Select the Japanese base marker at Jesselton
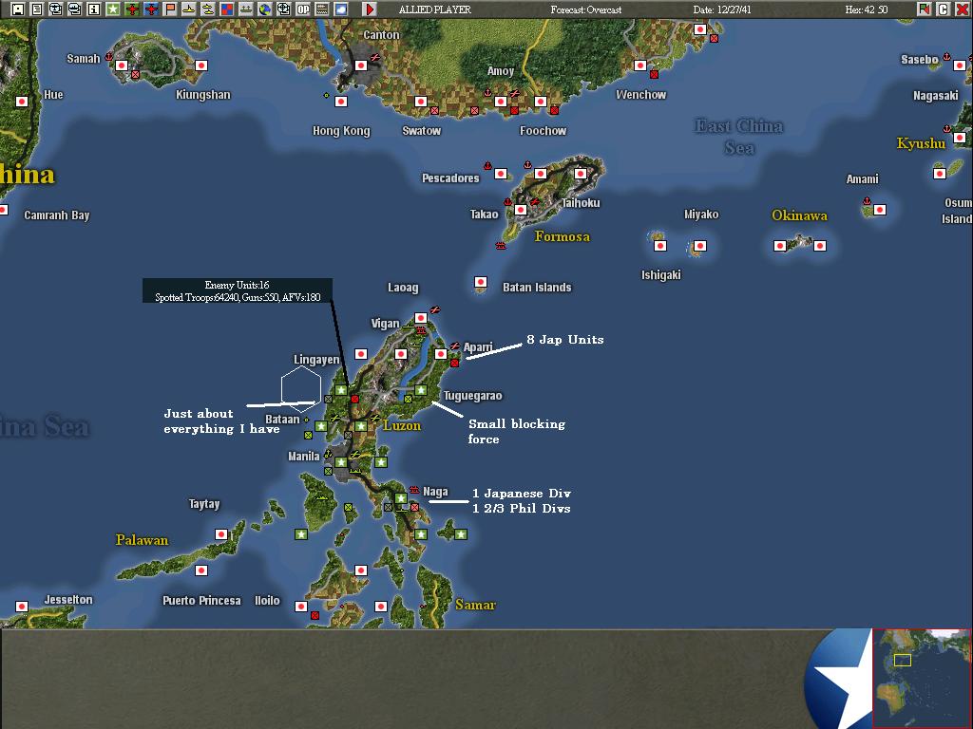This screenshot has height=729, width=973. pyautogui.click(x=22, y=607)
